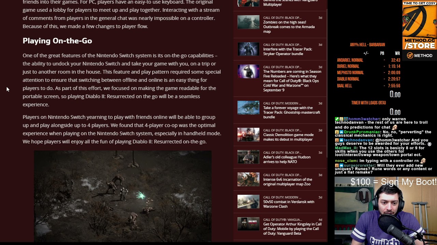
Task: Click the Stryker Operator bundle thumbnail
Action: pyautogui.click(x=248, y=49)
